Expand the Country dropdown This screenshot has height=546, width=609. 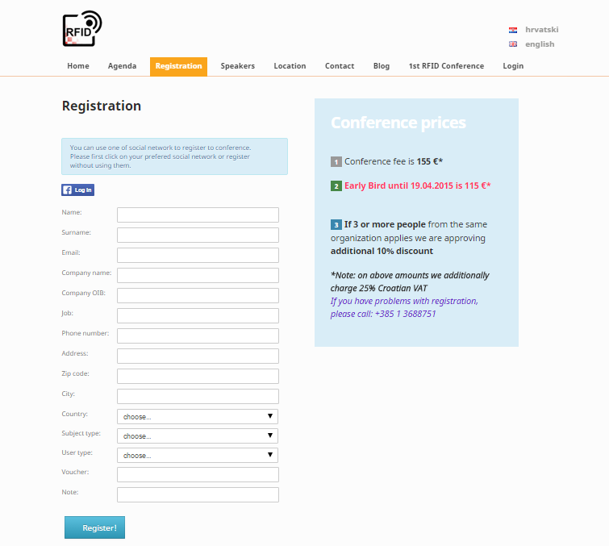198,416
